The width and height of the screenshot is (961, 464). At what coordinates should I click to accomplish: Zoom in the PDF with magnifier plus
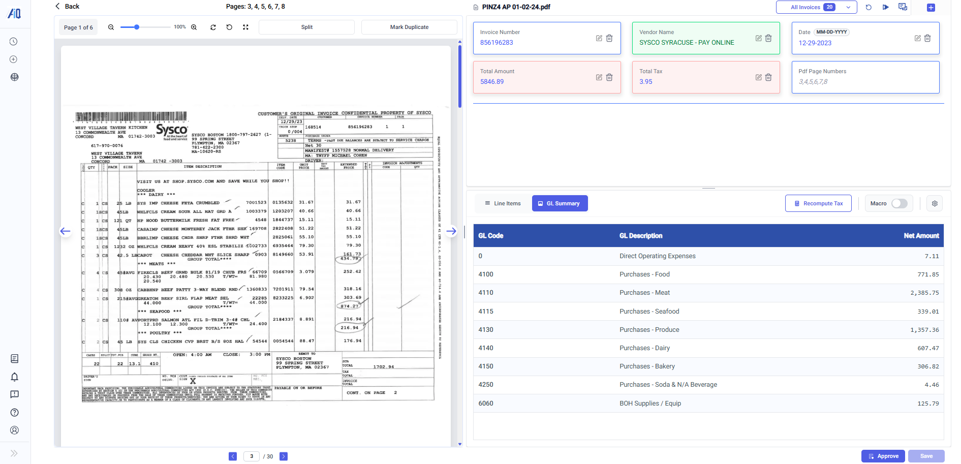pos(194,27)
